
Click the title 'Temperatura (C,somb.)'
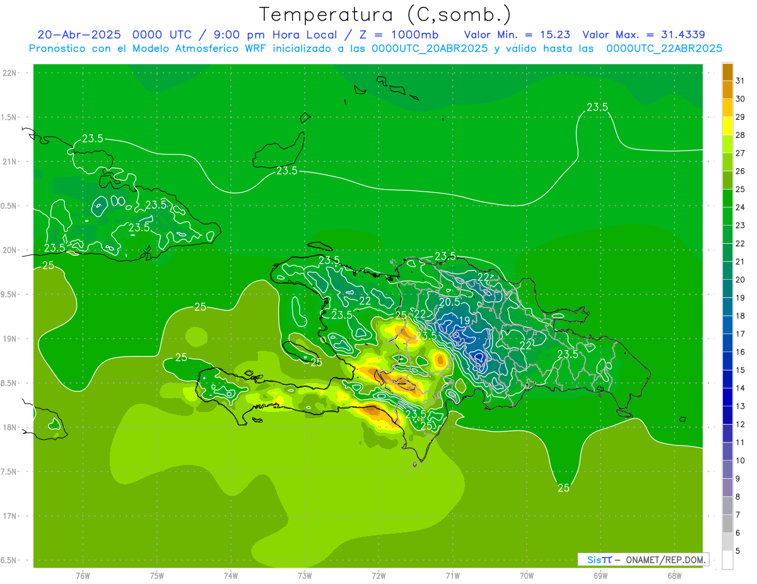pos(385,14)
